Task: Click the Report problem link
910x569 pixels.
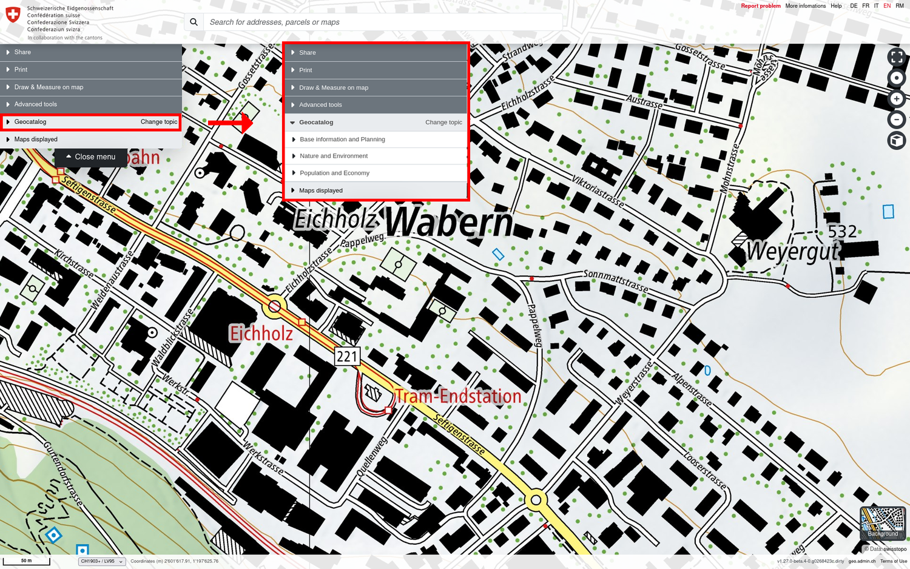Action: (760, 6)
